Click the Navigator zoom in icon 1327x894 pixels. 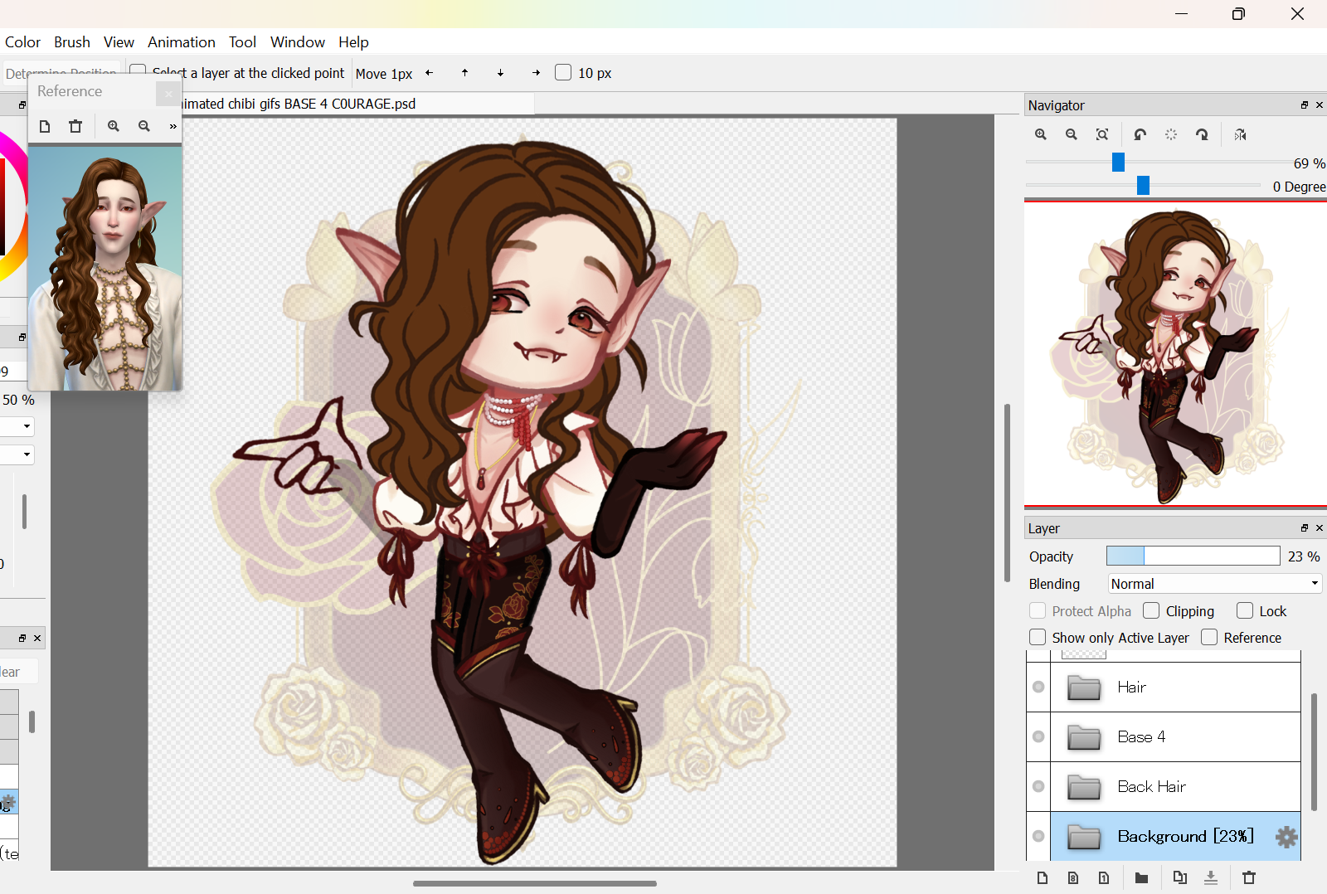coord(1041,134)
